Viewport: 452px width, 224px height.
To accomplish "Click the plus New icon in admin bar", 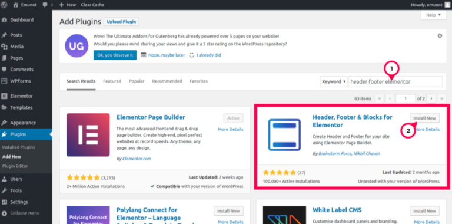I will [x=61, y=5].
